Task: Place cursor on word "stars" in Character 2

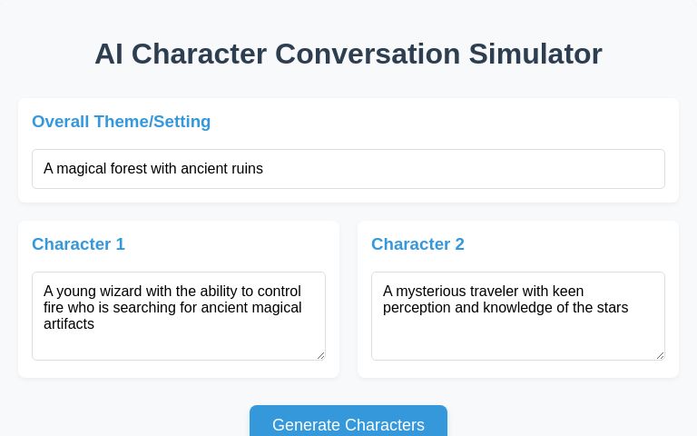Action: tap(610, 308)
